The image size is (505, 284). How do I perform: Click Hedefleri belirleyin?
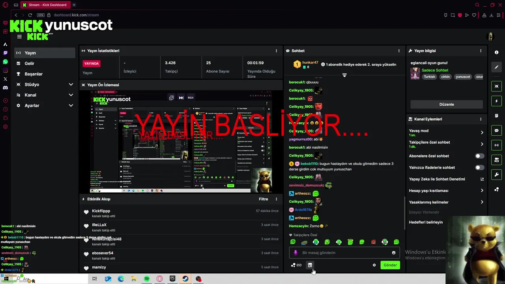[x=426, y=222]
